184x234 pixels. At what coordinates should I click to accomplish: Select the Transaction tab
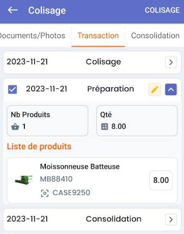(98, 35)
